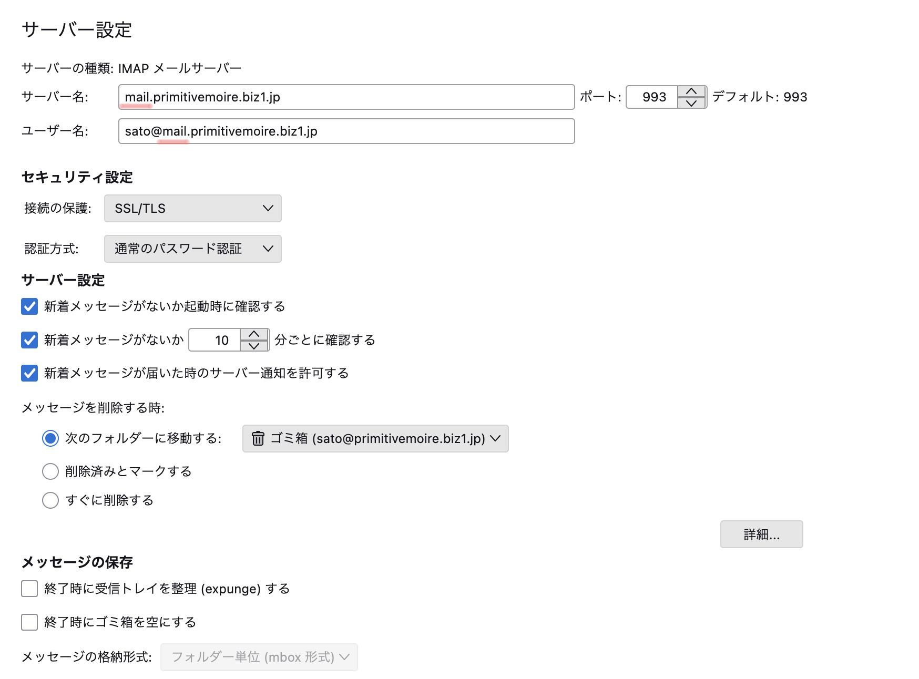
Task: Increase the port number with up arrow
Action: 691,91
